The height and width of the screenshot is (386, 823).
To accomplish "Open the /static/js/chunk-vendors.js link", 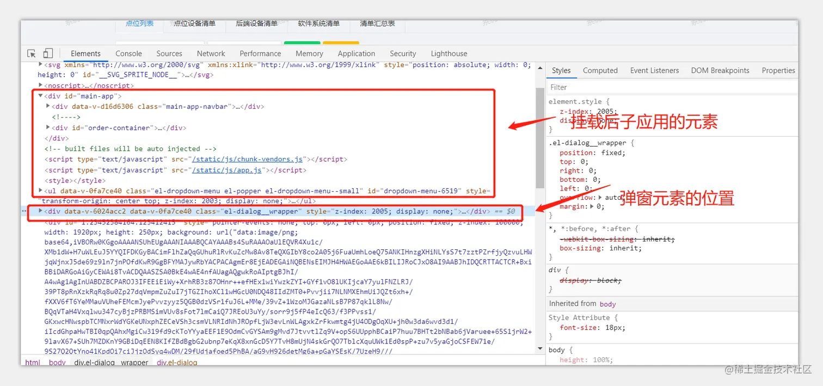I will click(x=247, y=160).
